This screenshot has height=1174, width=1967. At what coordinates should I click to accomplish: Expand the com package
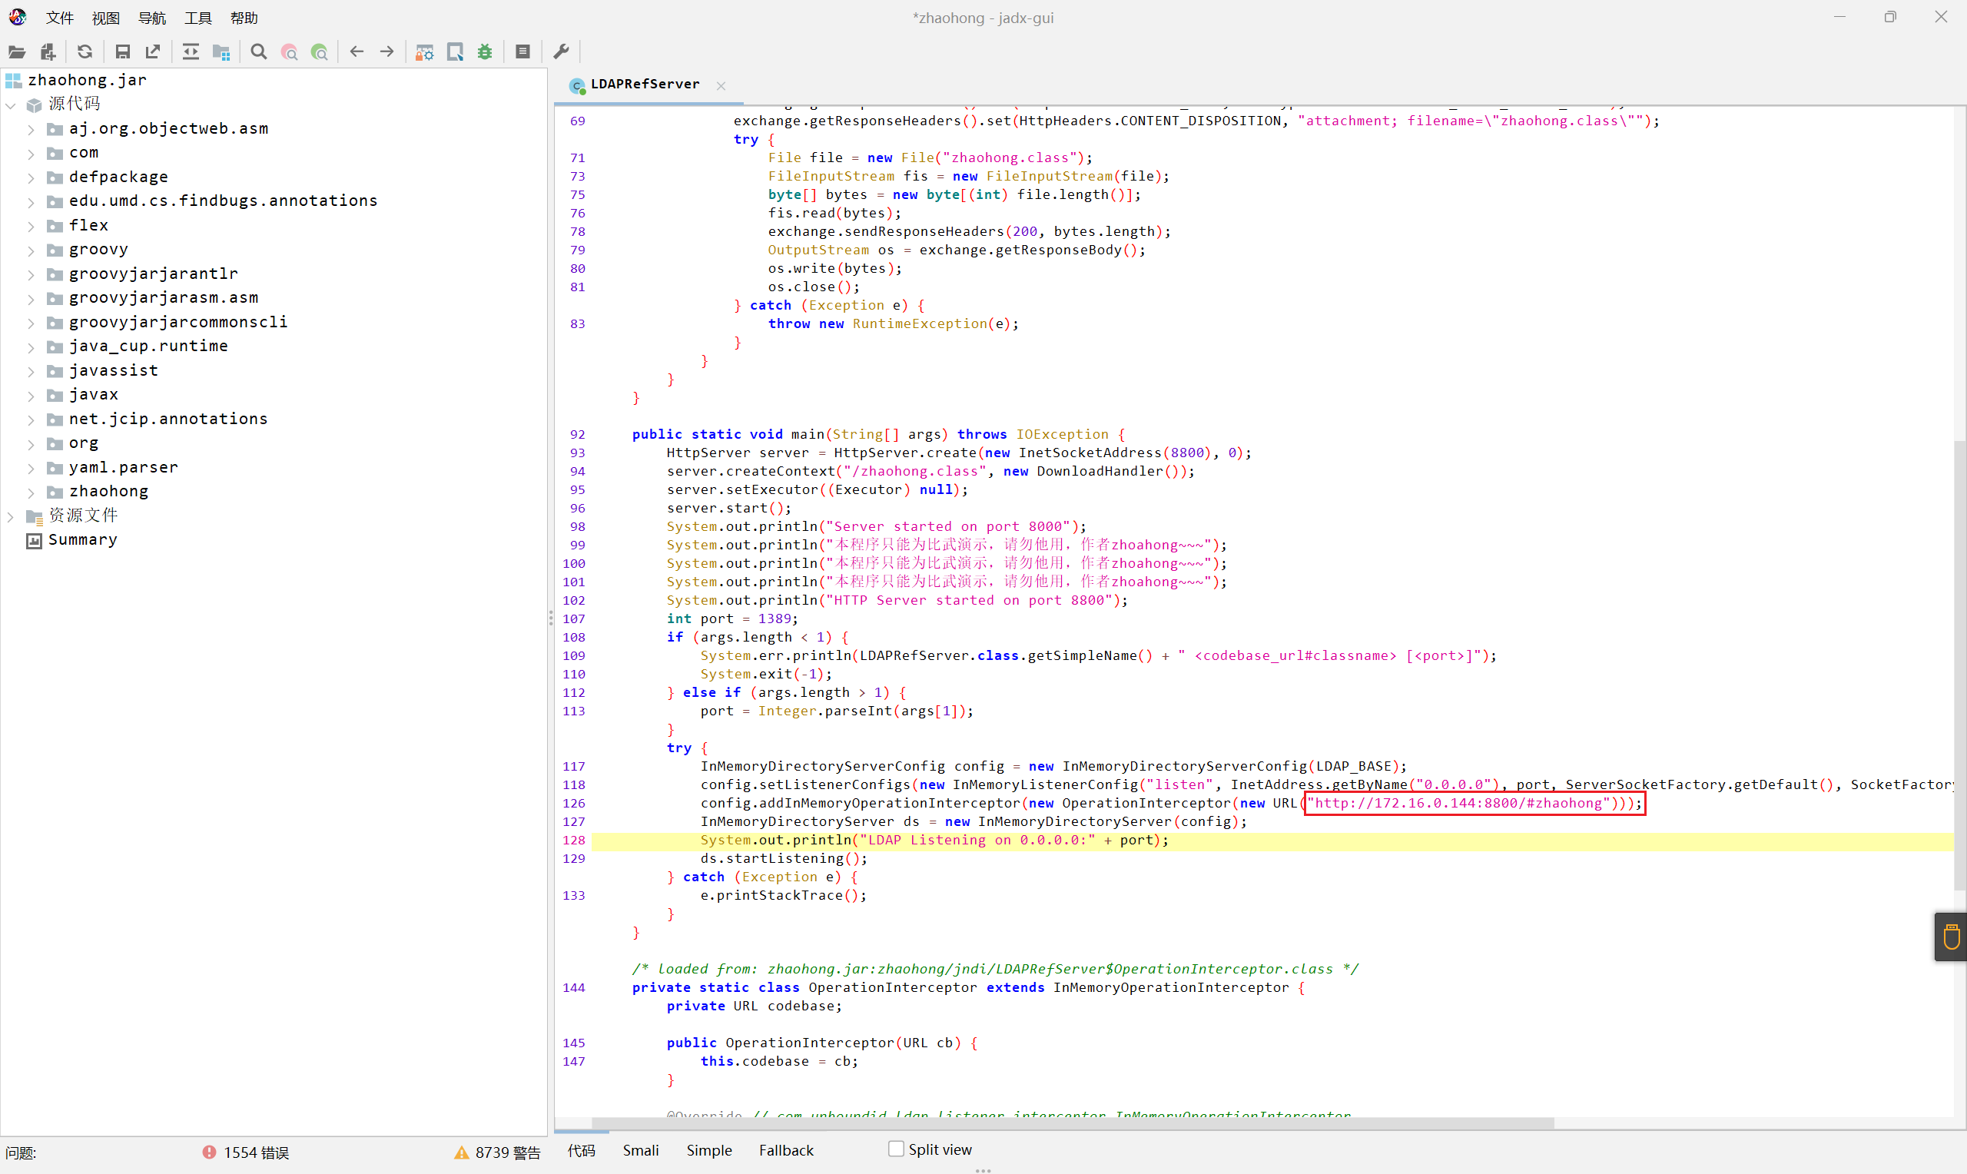32,153
